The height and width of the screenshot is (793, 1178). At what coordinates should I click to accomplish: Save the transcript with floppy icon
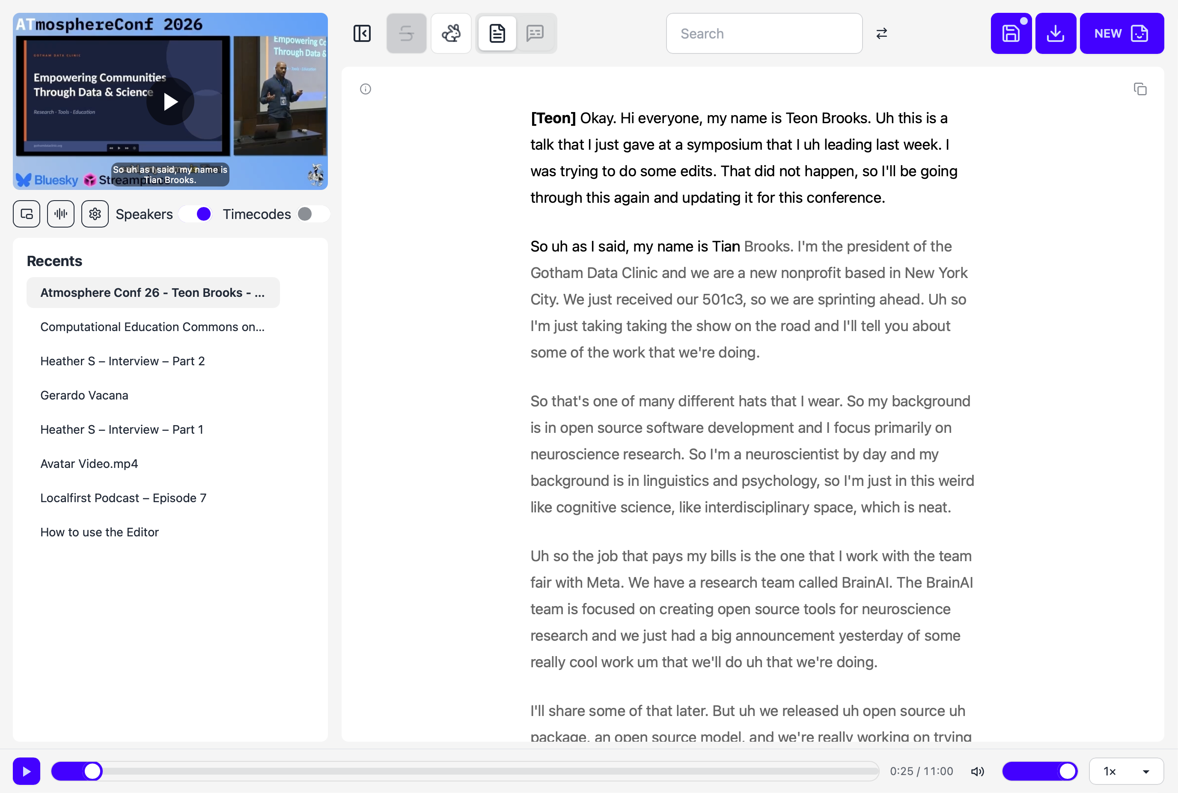(1011, 33)
